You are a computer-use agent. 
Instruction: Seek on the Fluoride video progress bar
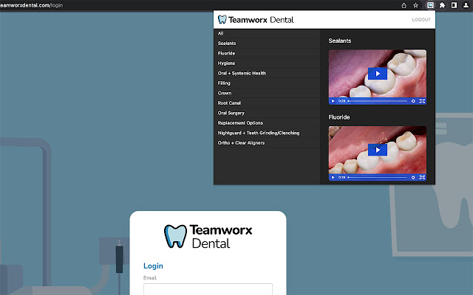pos(378,177)
